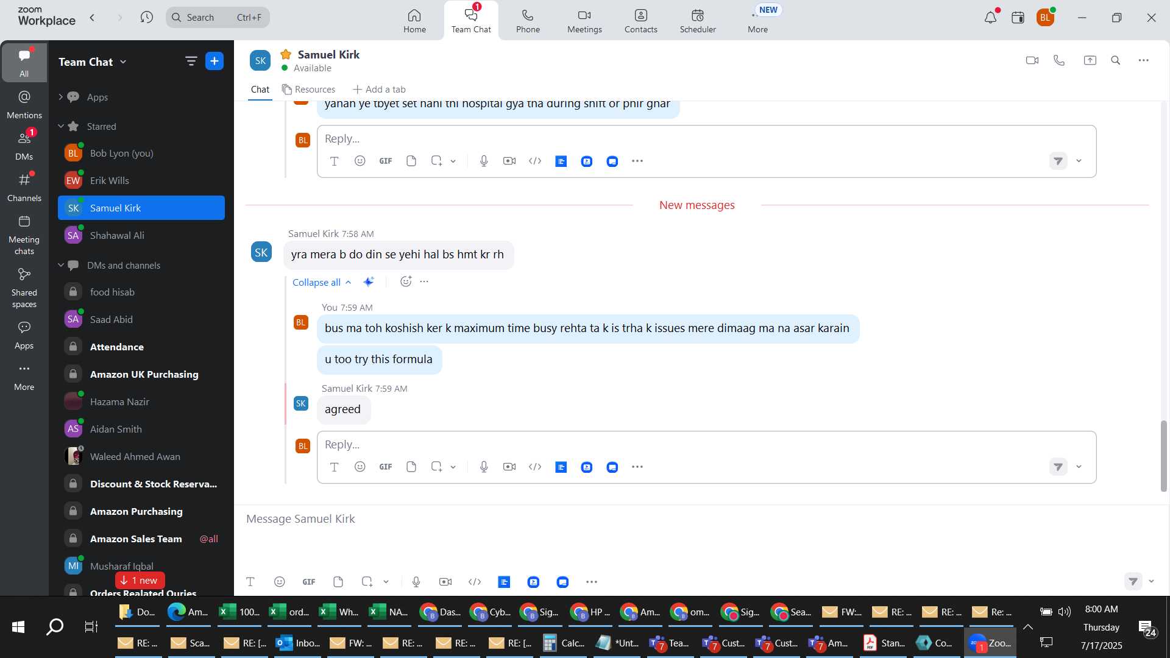This screenshot has height=658, width=1170.
Task: Open Windows Start menu
Action: pos(18,626)
